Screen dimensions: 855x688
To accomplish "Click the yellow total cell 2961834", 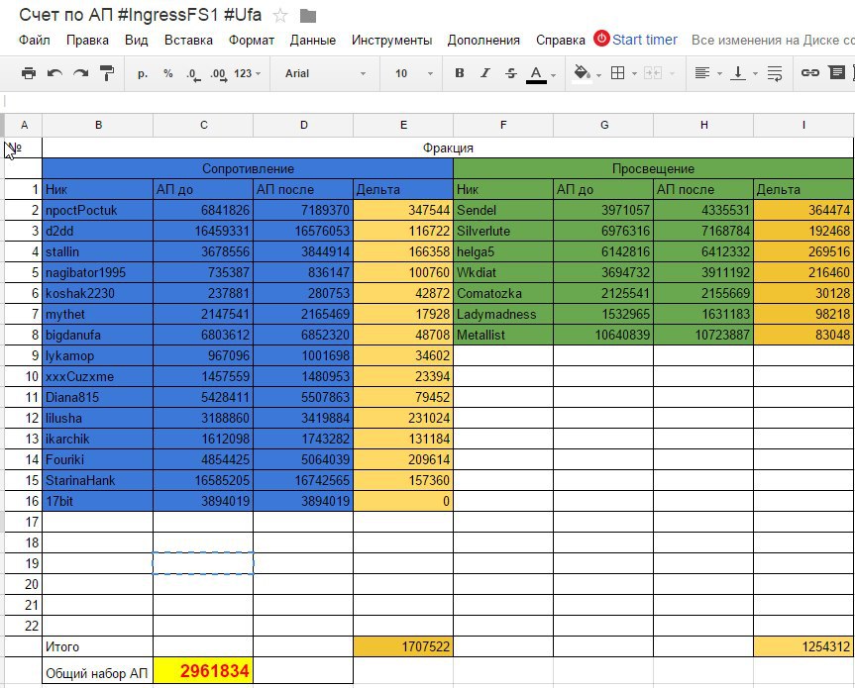I will pos(203,670).
